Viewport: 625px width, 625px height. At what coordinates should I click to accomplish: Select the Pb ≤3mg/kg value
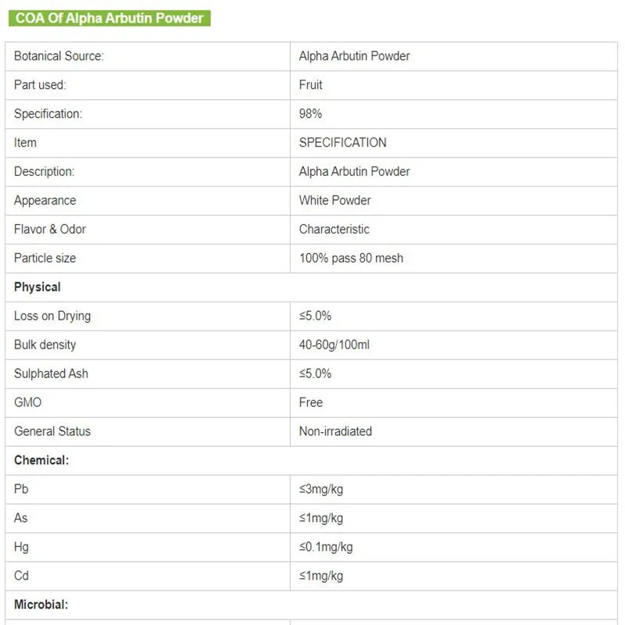tap(320, 490)
